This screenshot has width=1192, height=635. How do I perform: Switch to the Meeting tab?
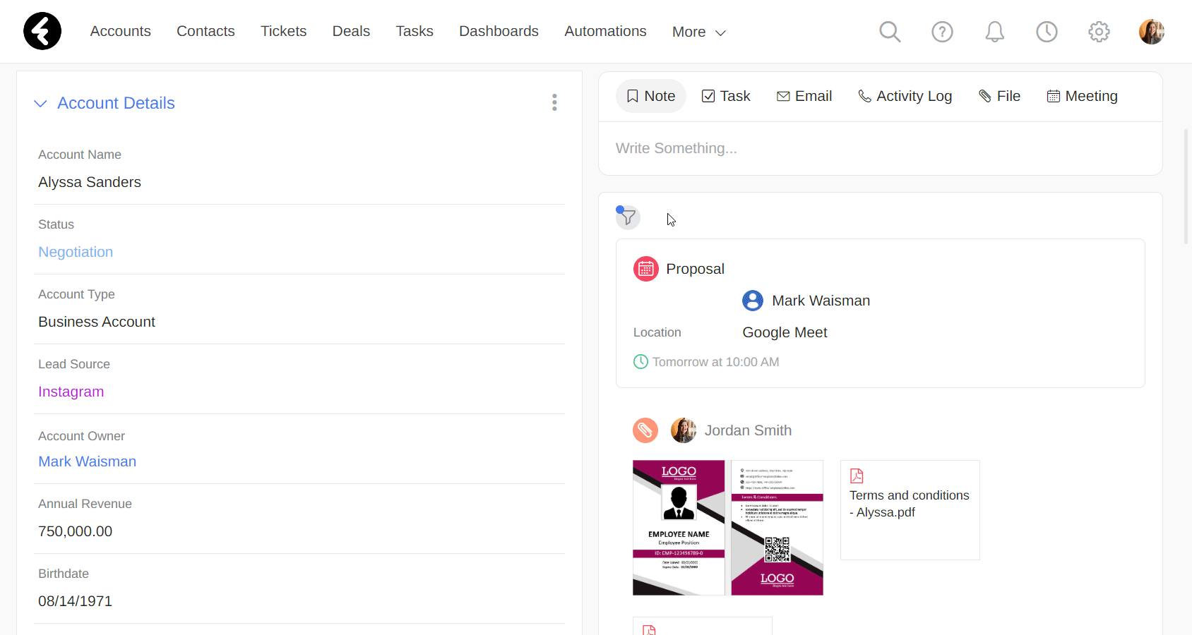1082,96
